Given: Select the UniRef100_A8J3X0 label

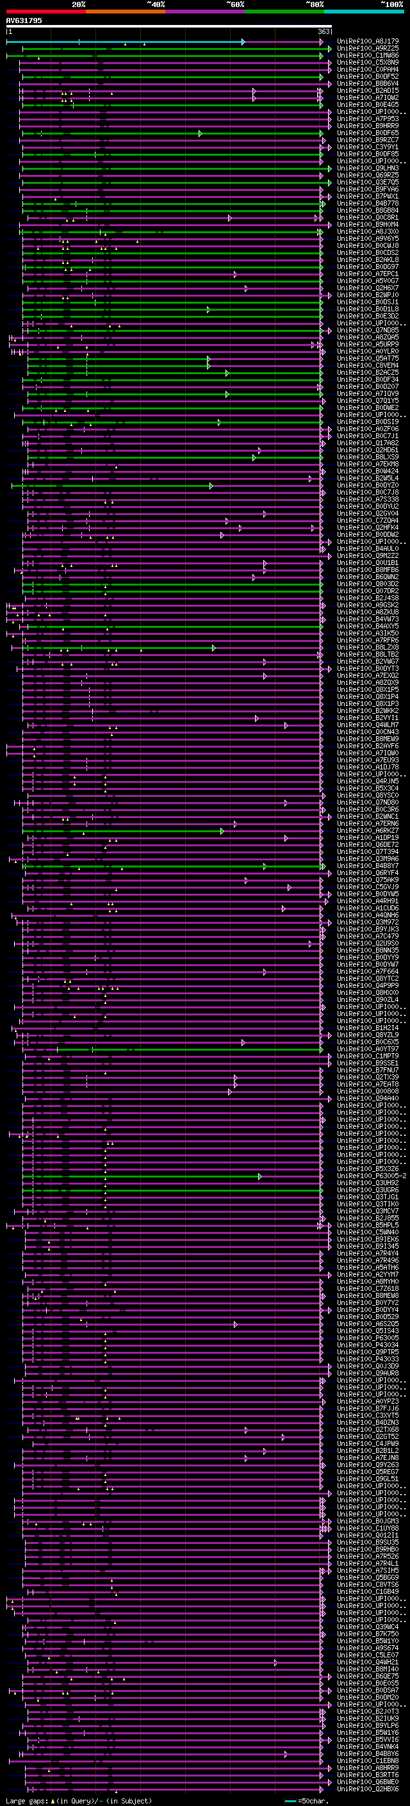Looking at the screenshot, I should click(368, 231).
